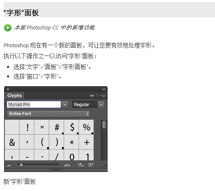The height and width of the screenshot is (191, 215).
Task: Click the large mountains zoom-in icon
Action: coord(67,165)
